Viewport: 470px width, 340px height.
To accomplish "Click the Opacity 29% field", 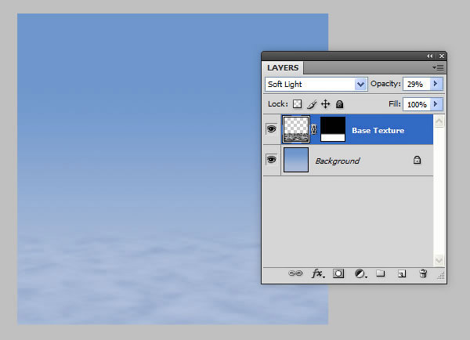I will pyautogui.click(x=417, y=84).
